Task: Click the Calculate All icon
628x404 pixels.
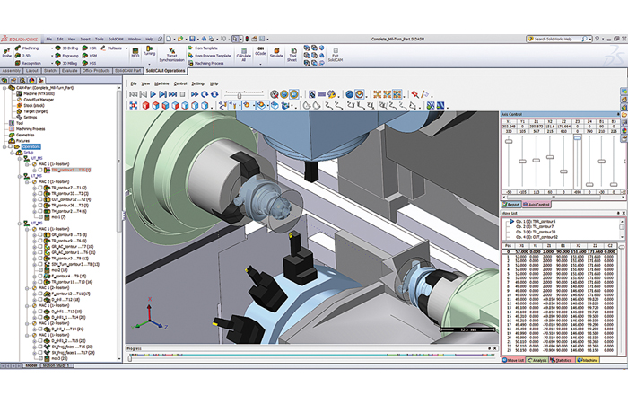Action: (243, 50)
